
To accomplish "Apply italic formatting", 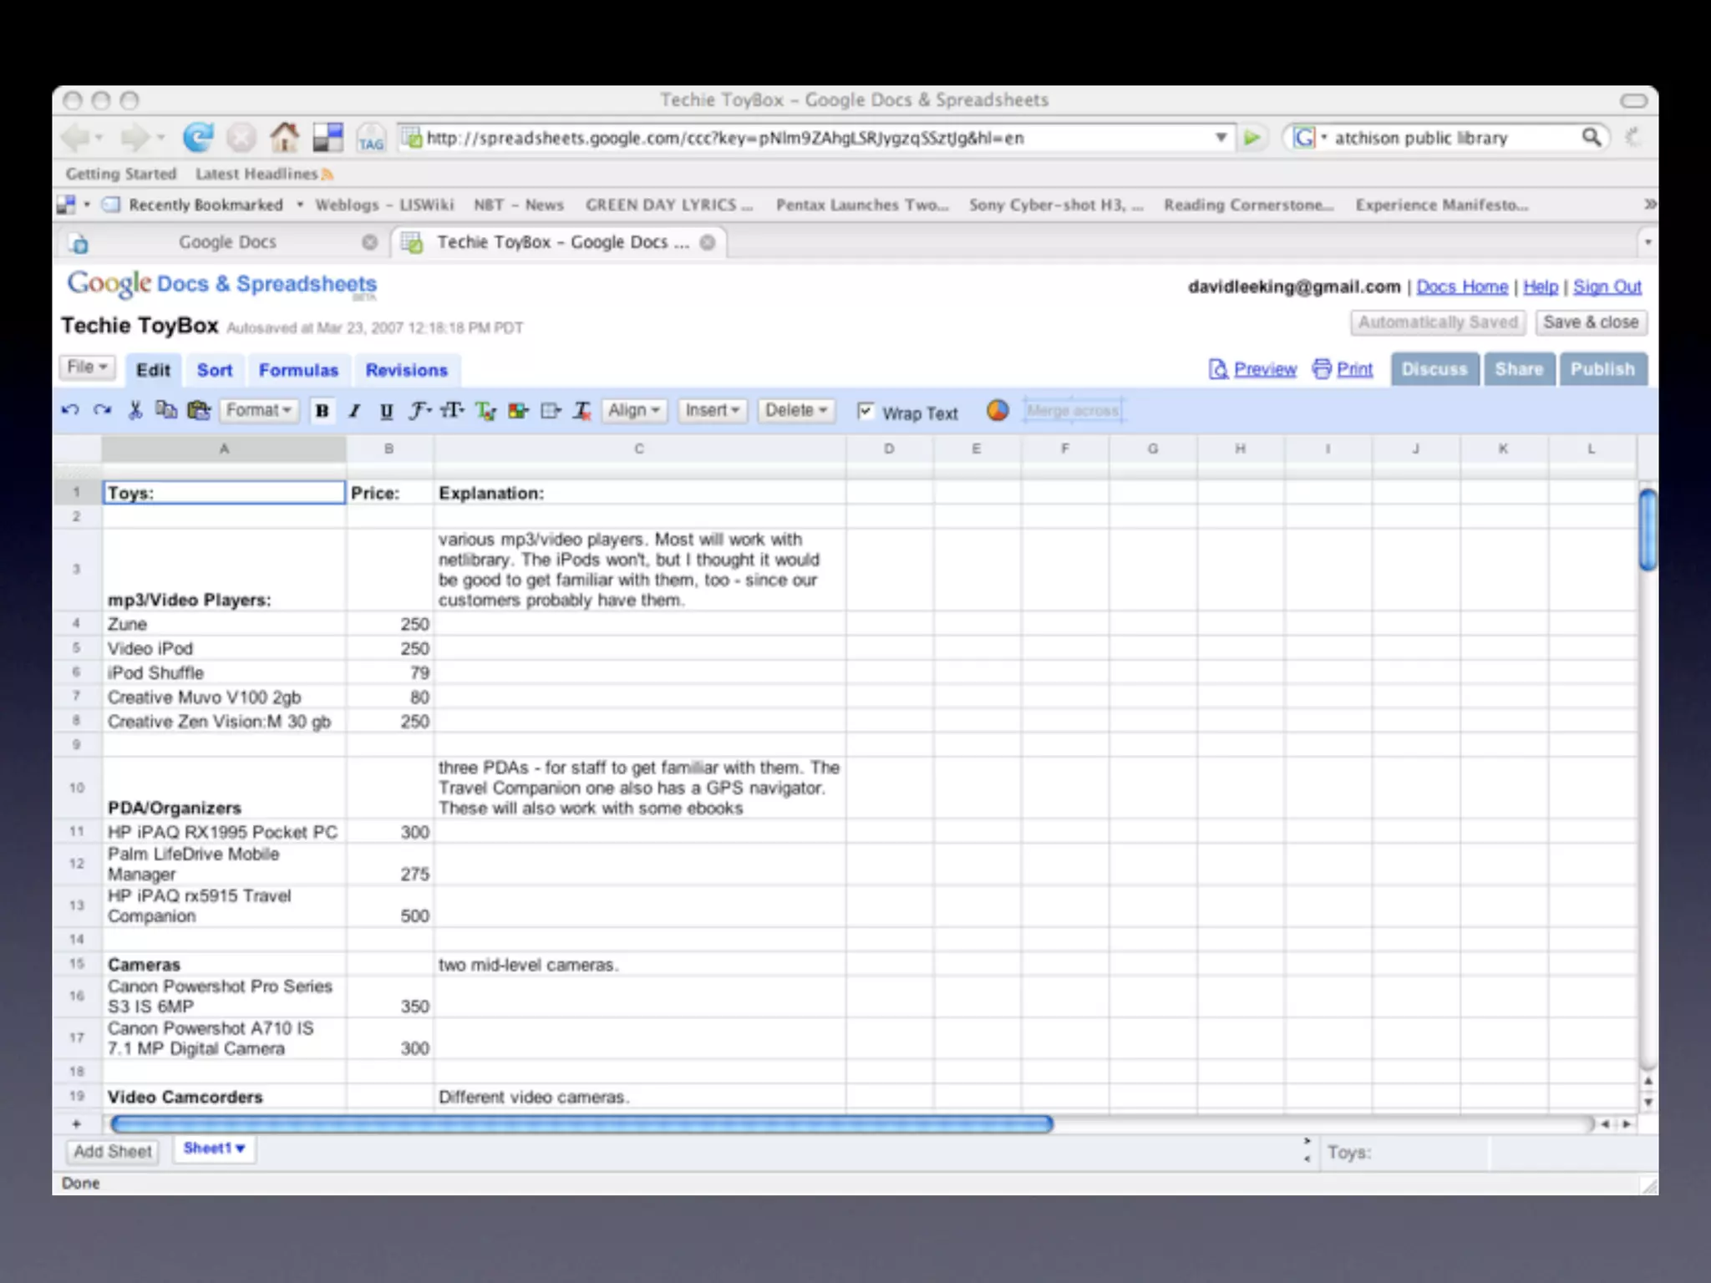I will (x=354, y=411).
